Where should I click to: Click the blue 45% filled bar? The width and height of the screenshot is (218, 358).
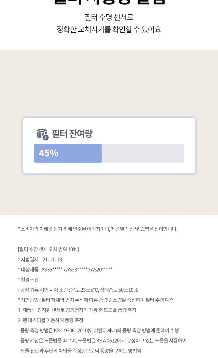point(68,153)
